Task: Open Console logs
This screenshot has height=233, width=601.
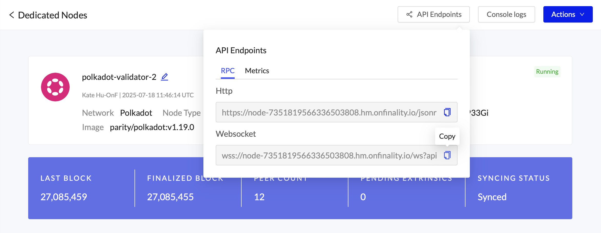Action: [506, 14]
